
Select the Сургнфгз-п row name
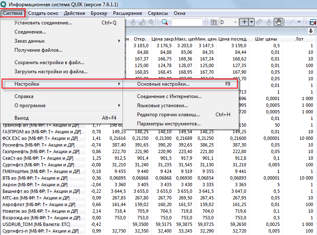click(x=40, y=231)
